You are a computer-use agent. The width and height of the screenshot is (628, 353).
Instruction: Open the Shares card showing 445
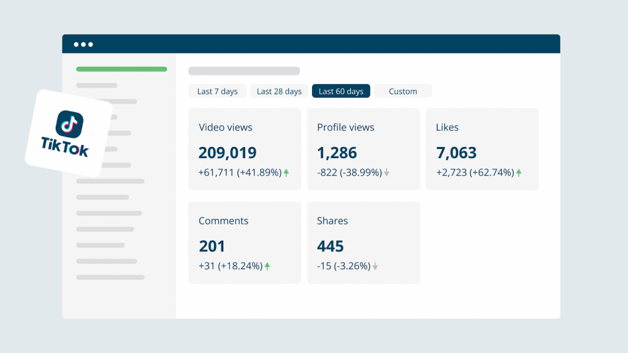[363, 242]
